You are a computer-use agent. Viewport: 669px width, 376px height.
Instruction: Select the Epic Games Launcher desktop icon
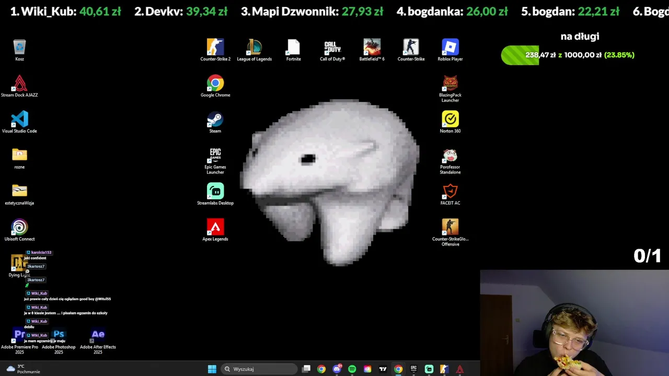point(215,161)
